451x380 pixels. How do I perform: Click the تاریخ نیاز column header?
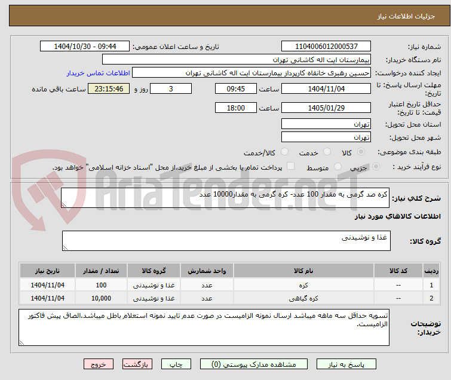(47, 271)
